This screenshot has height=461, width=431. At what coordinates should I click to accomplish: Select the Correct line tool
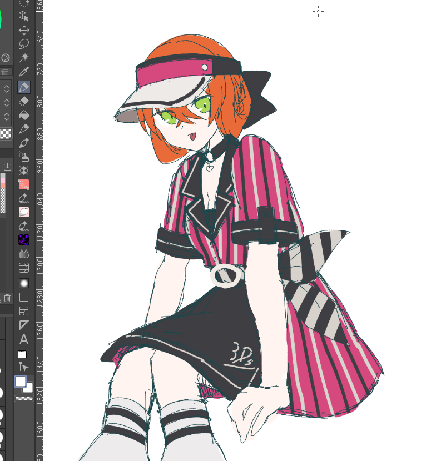(24, 367)
